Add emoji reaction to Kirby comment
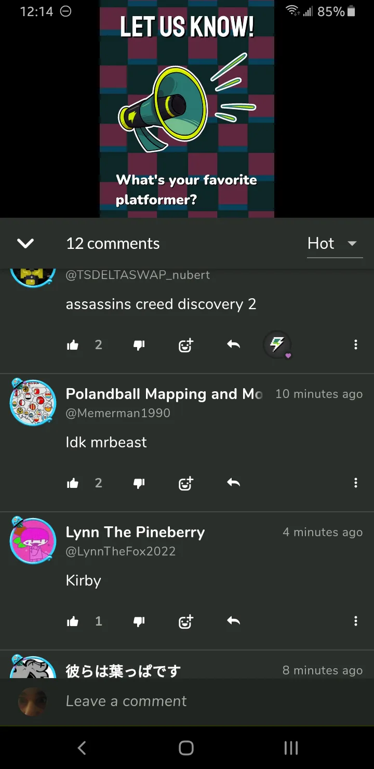This screenshot has height=769, width=374. pos(186,621)
